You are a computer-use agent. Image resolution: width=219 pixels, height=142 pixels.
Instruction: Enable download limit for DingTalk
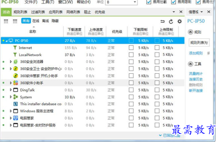pyautogui.click(x=131, y=90)
